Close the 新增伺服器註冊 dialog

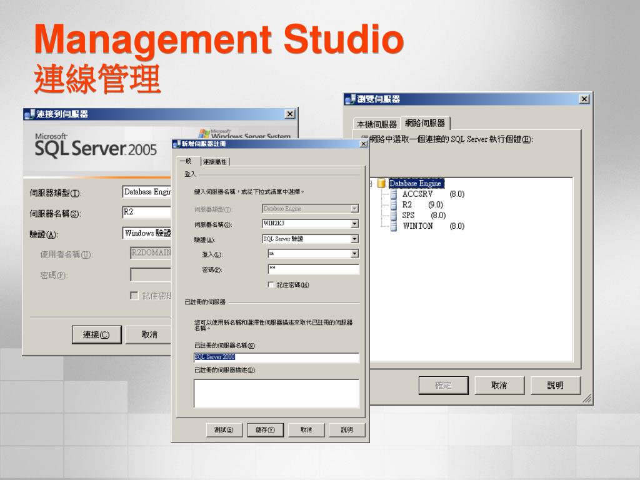click(x=363, y=144)
